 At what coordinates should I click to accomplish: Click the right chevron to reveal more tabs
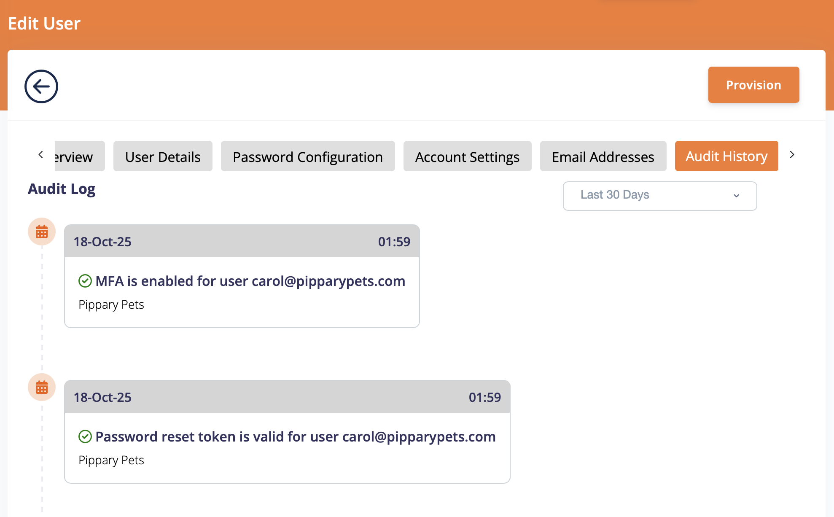792,155
